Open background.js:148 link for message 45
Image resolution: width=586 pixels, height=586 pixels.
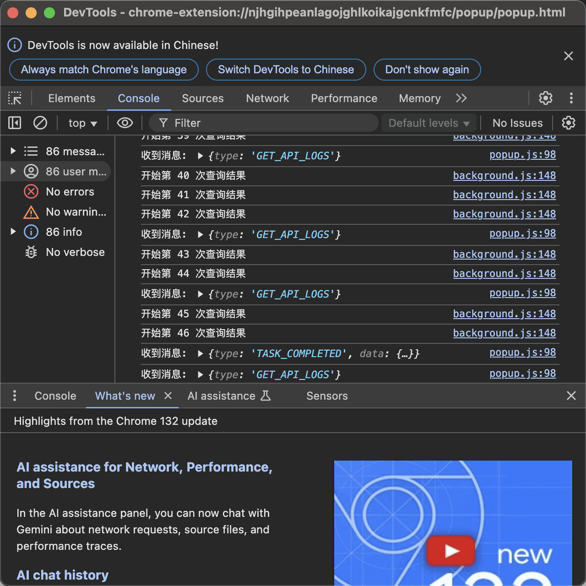pyautogui.click(x=505, y=314)
